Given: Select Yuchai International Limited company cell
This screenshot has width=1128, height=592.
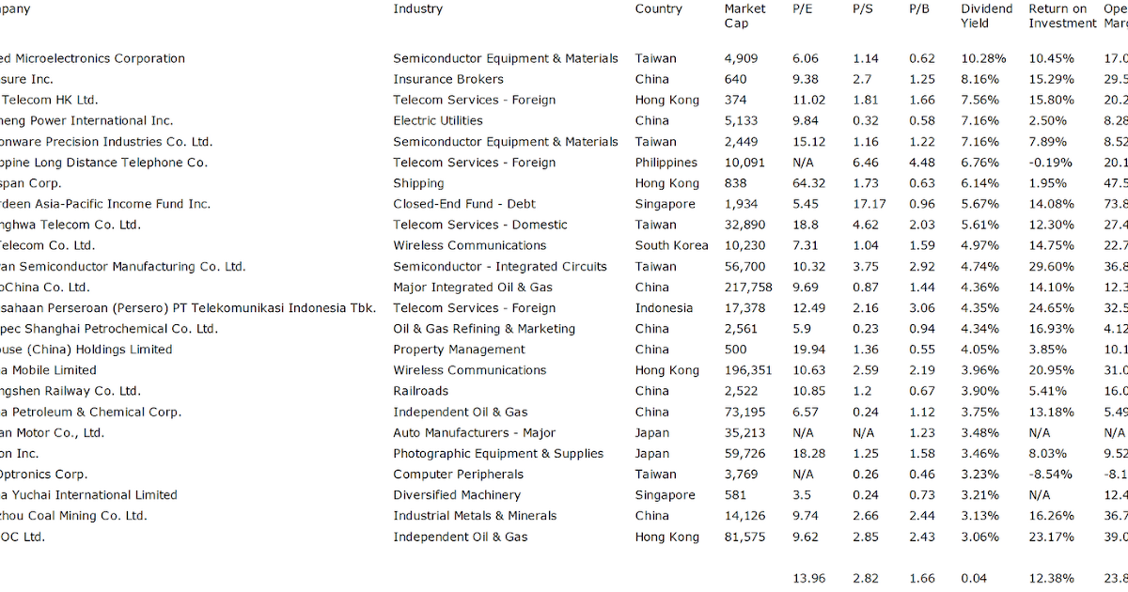Looking at the screenshot, I should point(88,495).
